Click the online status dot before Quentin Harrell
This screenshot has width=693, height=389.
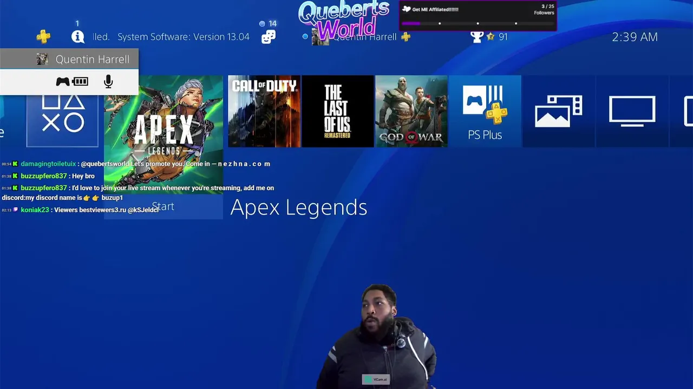pos(305,37)
